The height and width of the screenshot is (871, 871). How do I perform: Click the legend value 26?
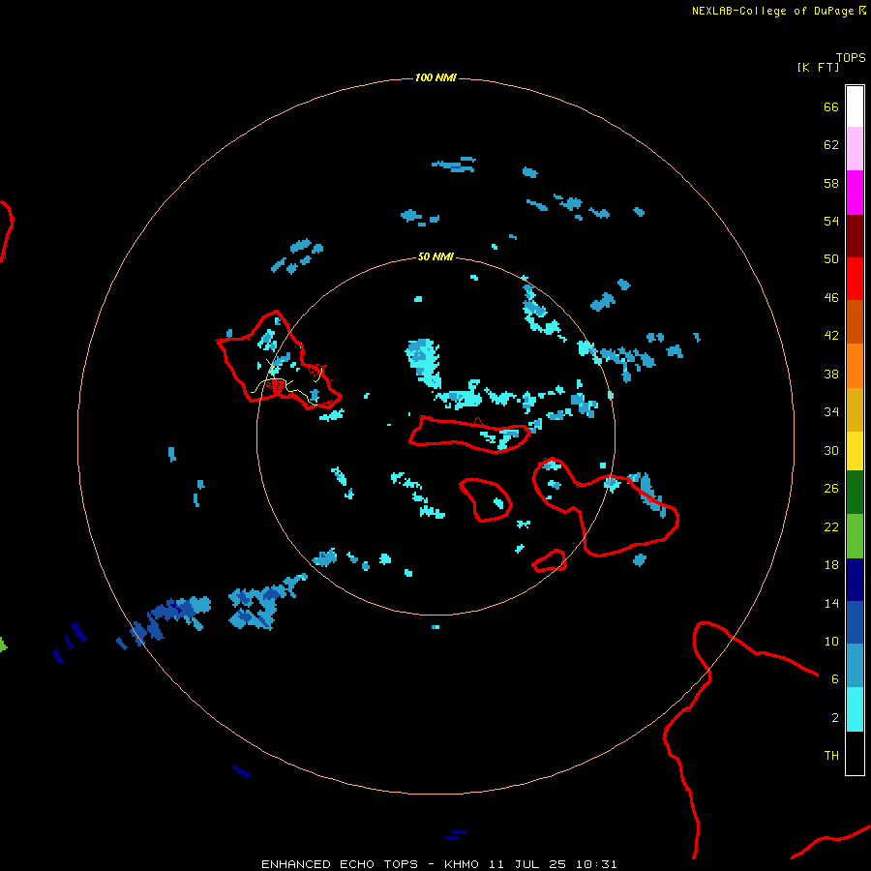[x=831, y=489]
